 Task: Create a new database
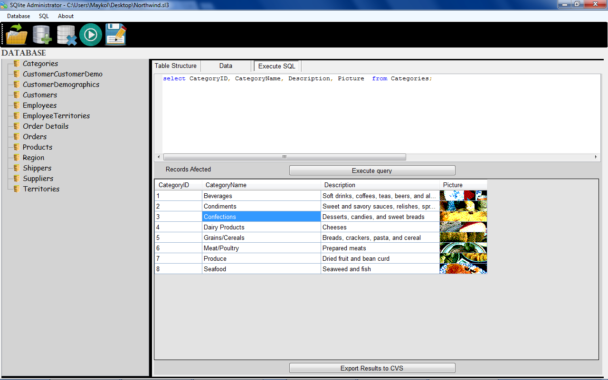[41, 34]
